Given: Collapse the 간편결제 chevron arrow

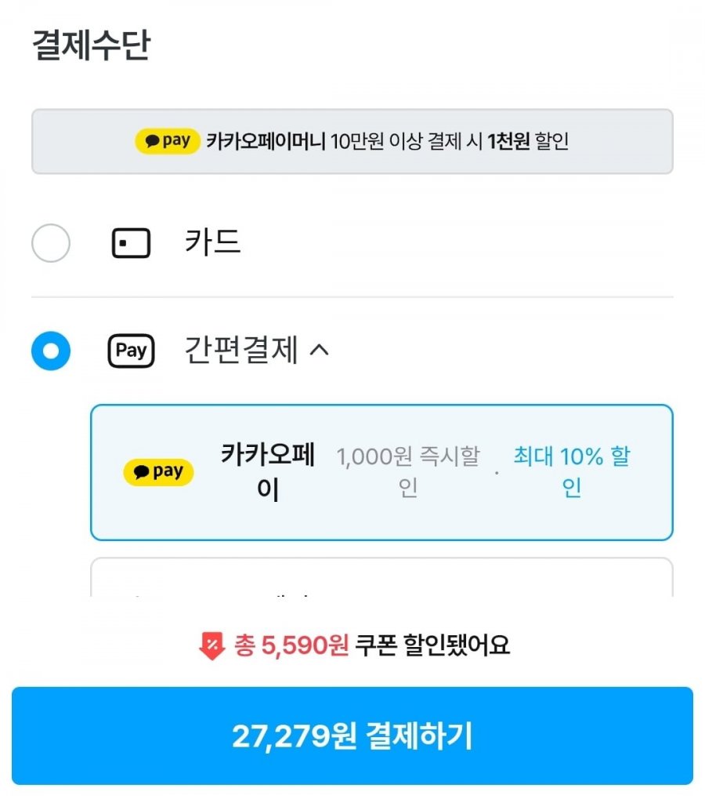Looking at the screenshot, I should (x=320, y=350).
